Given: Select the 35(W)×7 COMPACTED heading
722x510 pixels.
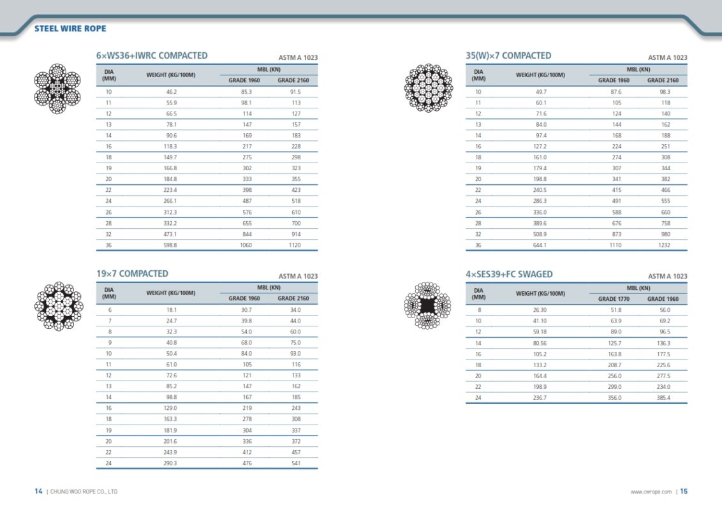Looking at the screenshot, I should [x=508, y=56].
